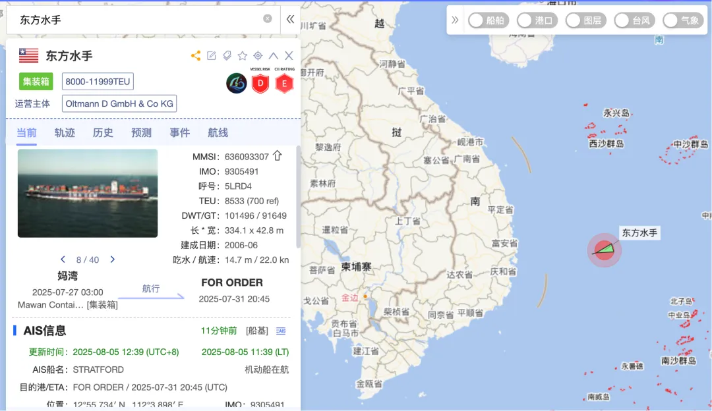712x411 pixels.
Task: Open the Vessel Risk D badge
Action: 260,83
